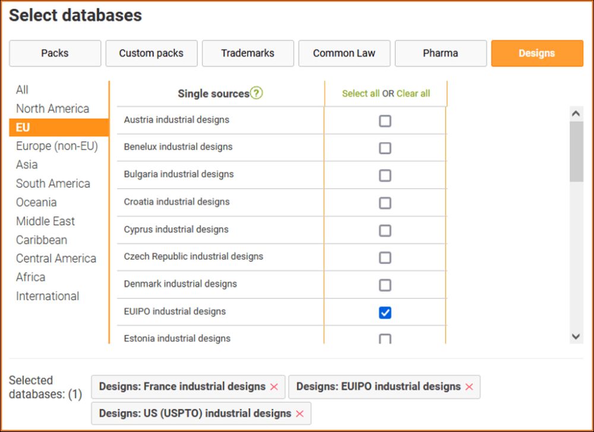
Task: Click the Select all link
Action: [x=361, y=94]
